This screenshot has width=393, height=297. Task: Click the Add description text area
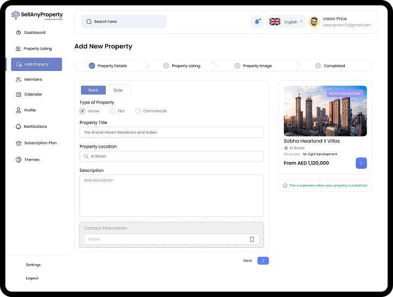click(x=171, y=195)
